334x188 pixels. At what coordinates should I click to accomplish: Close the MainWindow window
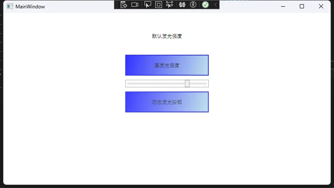point(321,6)
